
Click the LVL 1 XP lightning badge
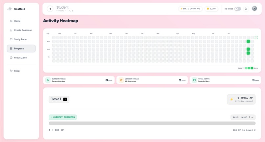pyautogui.click(x=190, y=9)
